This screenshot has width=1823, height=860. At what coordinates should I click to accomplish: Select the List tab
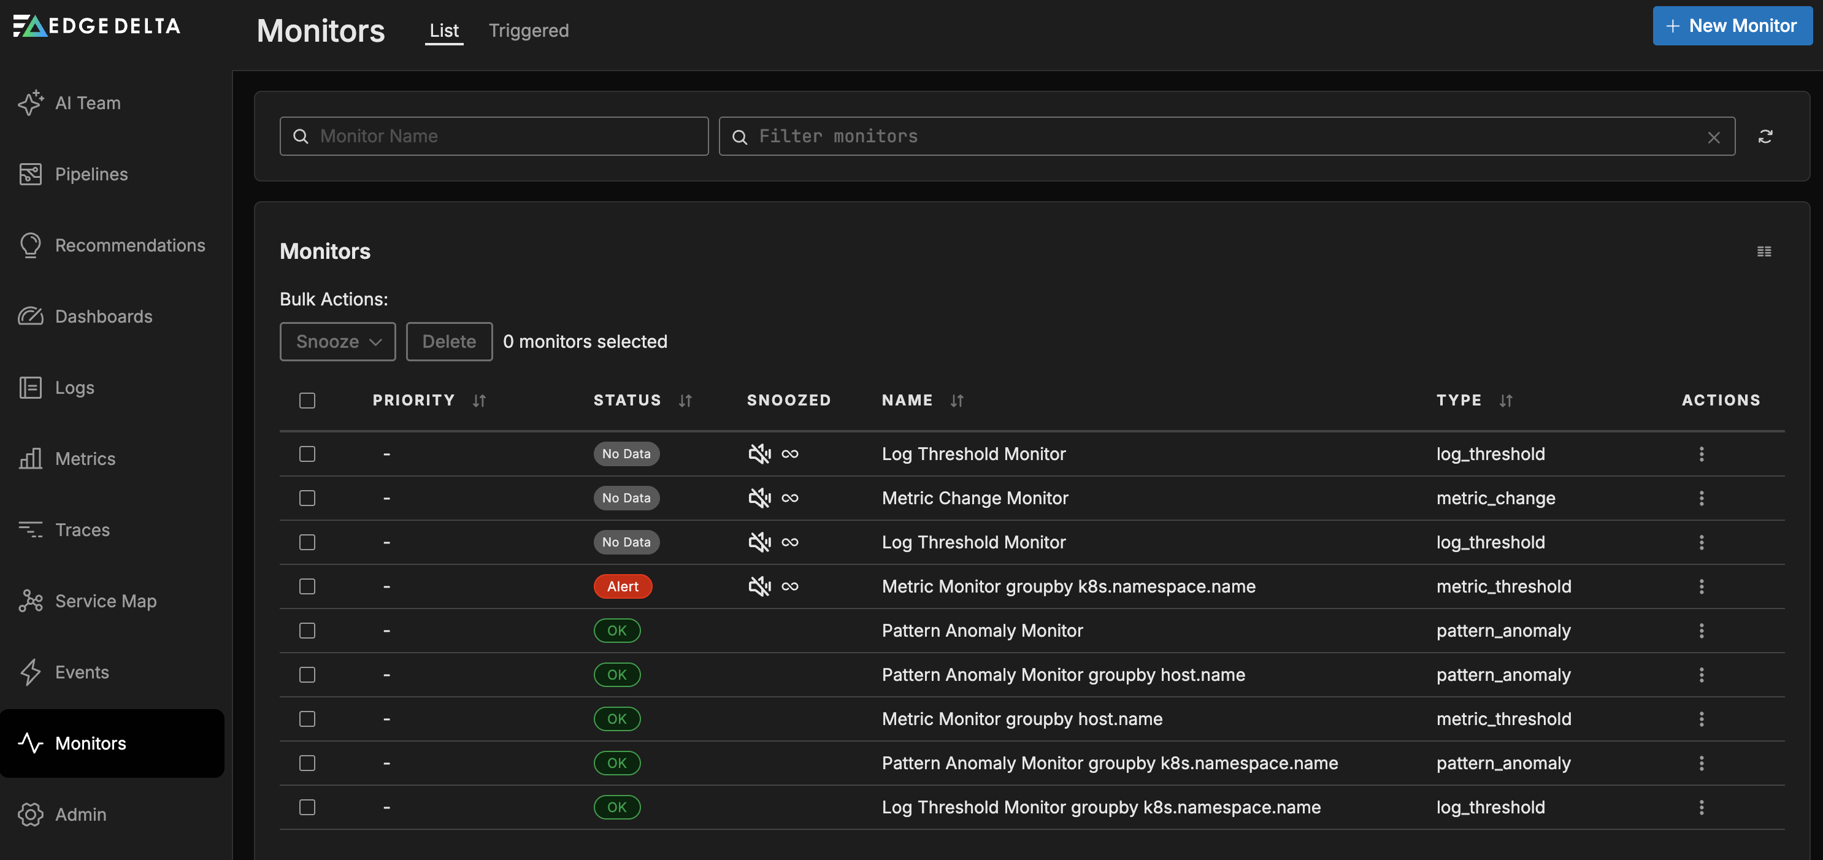tap(443, 31)
